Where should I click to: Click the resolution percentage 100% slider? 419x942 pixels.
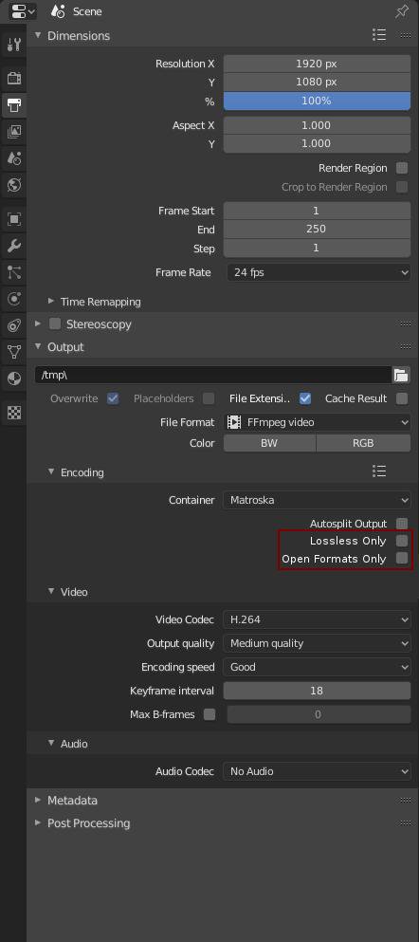pos(317,101)
